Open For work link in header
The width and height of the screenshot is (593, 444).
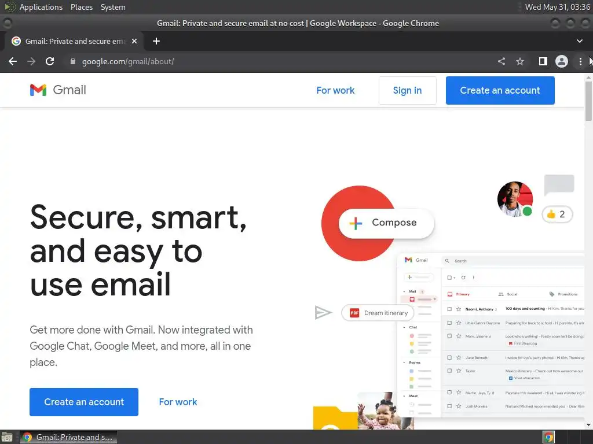335,91
